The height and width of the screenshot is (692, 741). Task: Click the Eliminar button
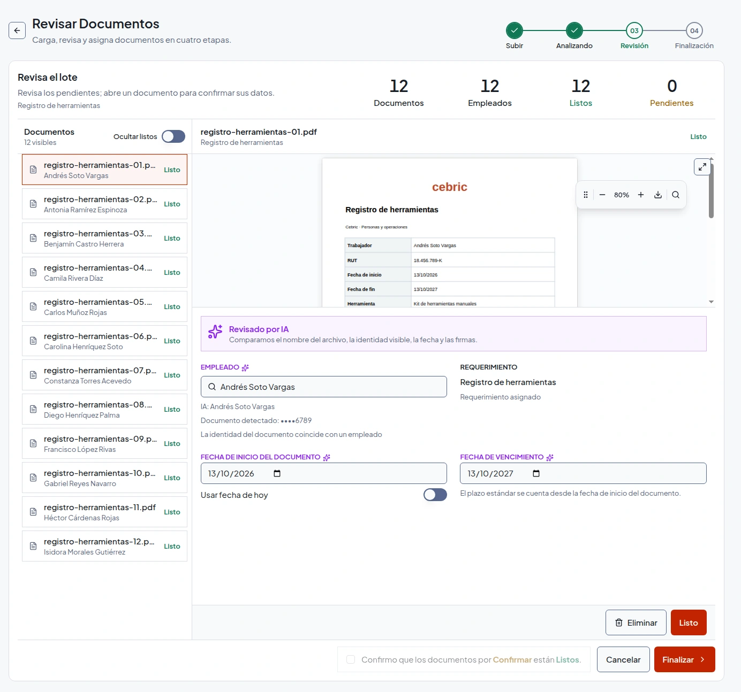(x=636, y=622)
